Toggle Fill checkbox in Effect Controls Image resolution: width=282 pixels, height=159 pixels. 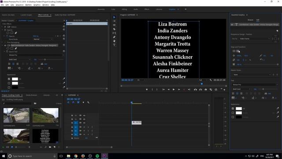point(9,79)
